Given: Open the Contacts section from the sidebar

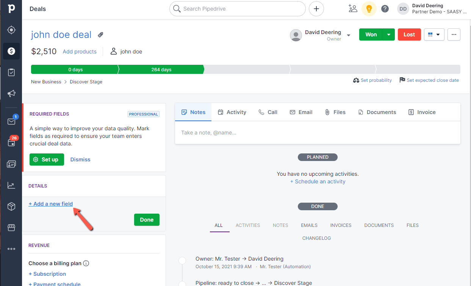Looking at the screenshot, I should [x=11, y=164].
